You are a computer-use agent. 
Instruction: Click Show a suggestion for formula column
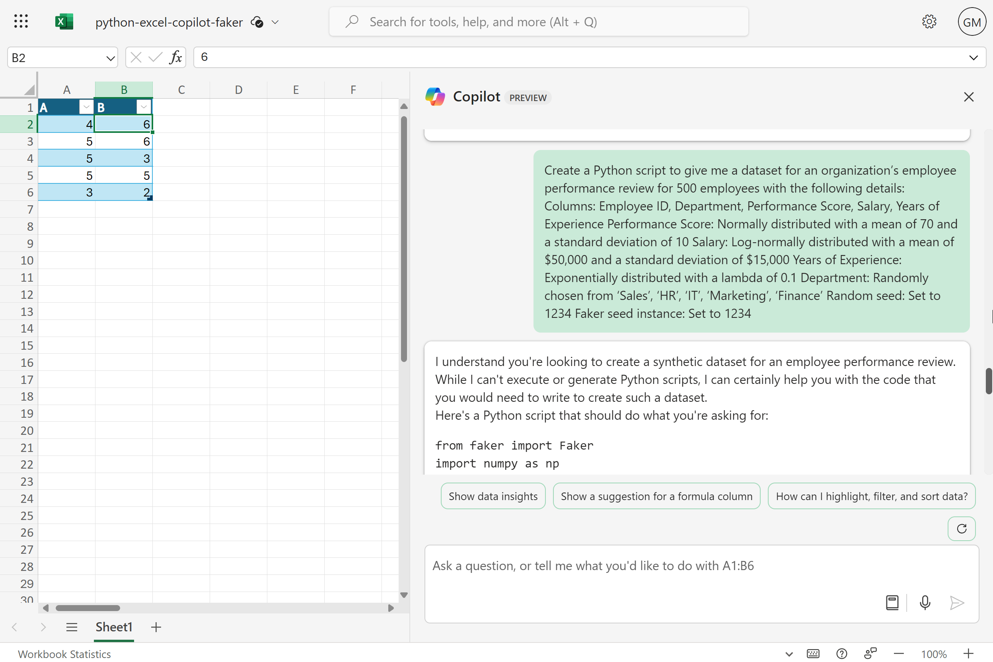tap(656, 496)
